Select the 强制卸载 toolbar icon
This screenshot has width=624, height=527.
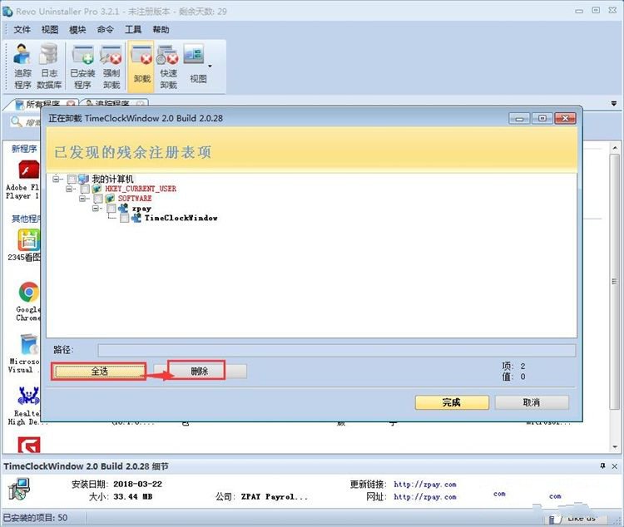(111, 66)
